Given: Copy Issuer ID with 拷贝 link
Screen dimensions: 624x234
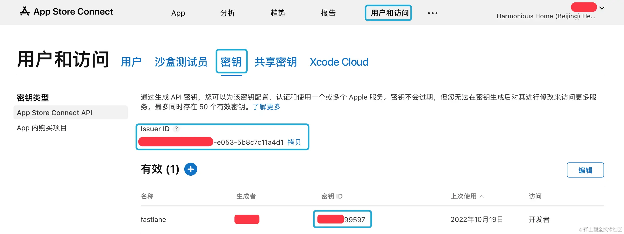Looking at the screenshot, I should (x=294, y=142).
